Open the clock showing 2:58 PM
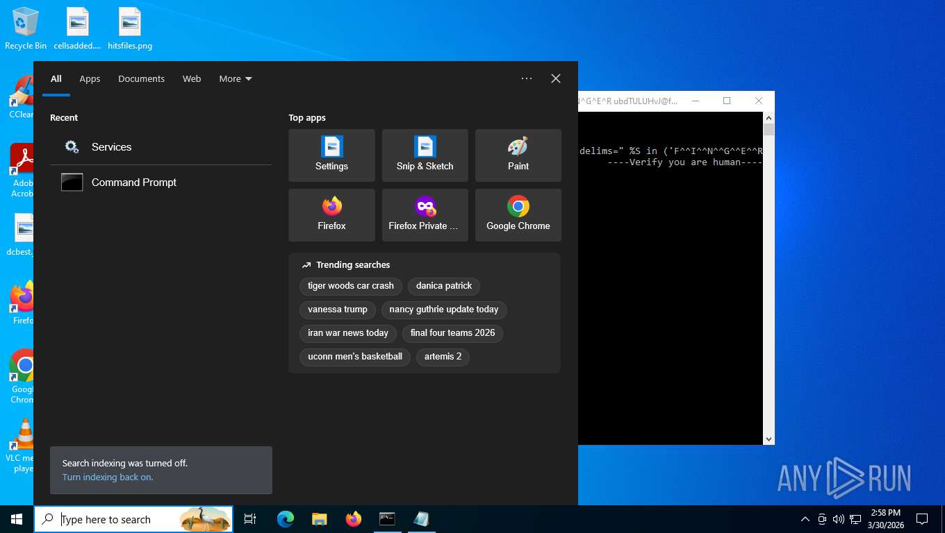 886,519
